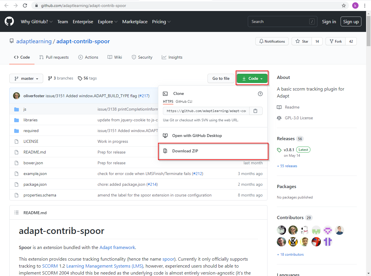Click the browser forward arrow
Viewport: 371px width, 276px height.
[16, 6]
